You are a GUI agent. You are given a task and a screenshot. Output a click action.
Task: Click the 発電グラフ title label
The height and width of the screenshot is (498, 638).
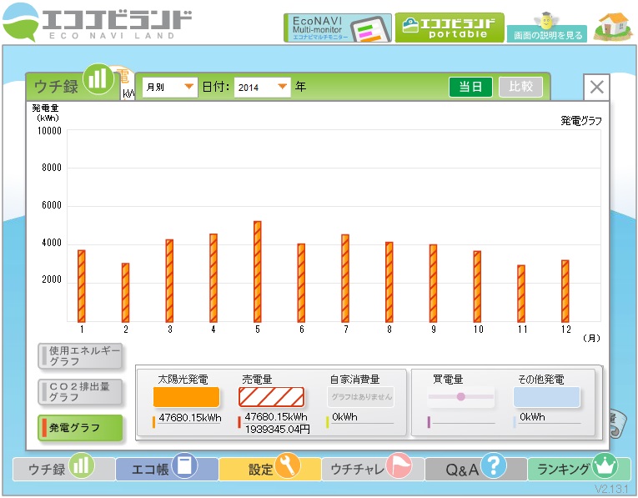pos(581,120)
